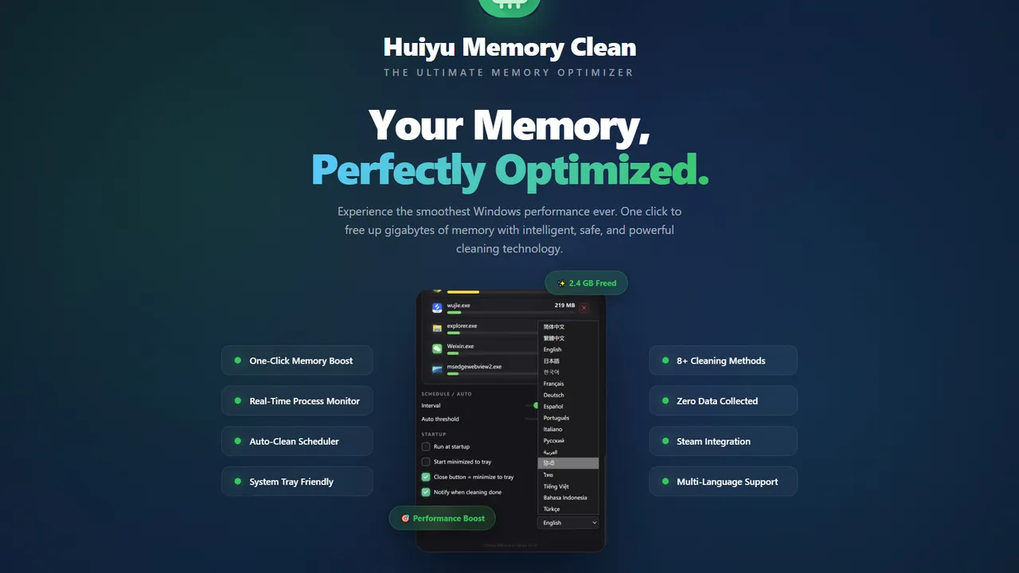The image size is (1019, 573).
Task: Click the green app logo at top
Action: pos(509,6)
